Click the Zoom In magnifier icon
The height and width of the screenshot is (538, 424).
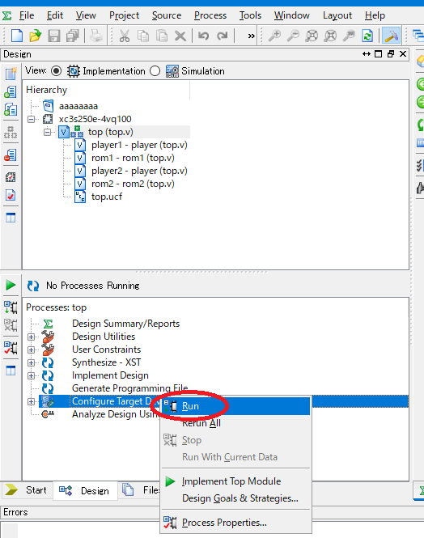[274, 36]
